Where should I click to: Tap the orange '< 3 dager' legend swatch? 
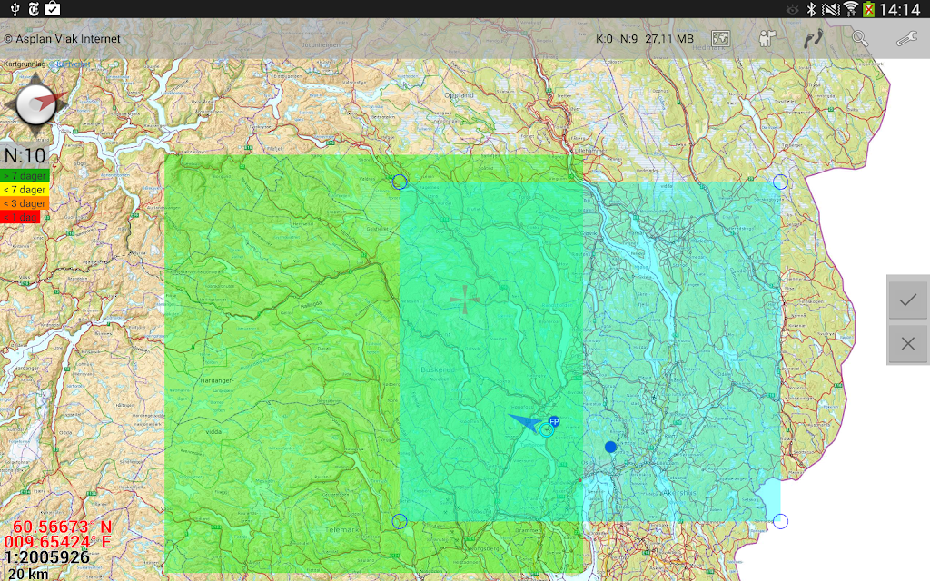pyautogui.click(x=25, y=203)
